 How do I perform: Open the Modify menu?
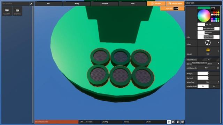(x=77, y=3)
